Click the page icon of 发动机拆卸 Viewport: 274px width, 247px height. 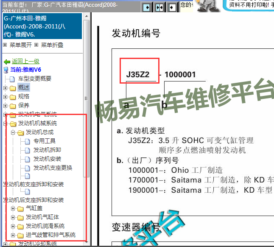[28, 150]
